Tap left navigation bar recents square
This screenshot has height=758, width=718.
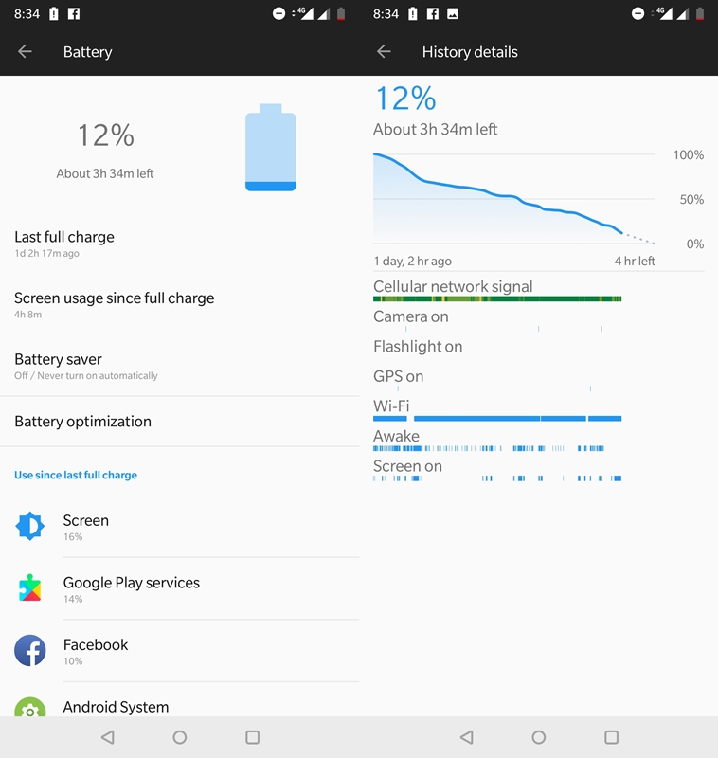point(252,737)
